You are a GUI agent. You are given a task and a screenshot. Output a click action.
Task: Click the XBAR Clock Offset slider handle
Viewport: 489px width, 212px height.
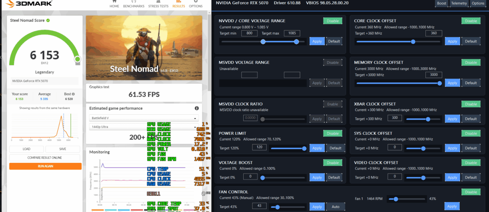428,119
